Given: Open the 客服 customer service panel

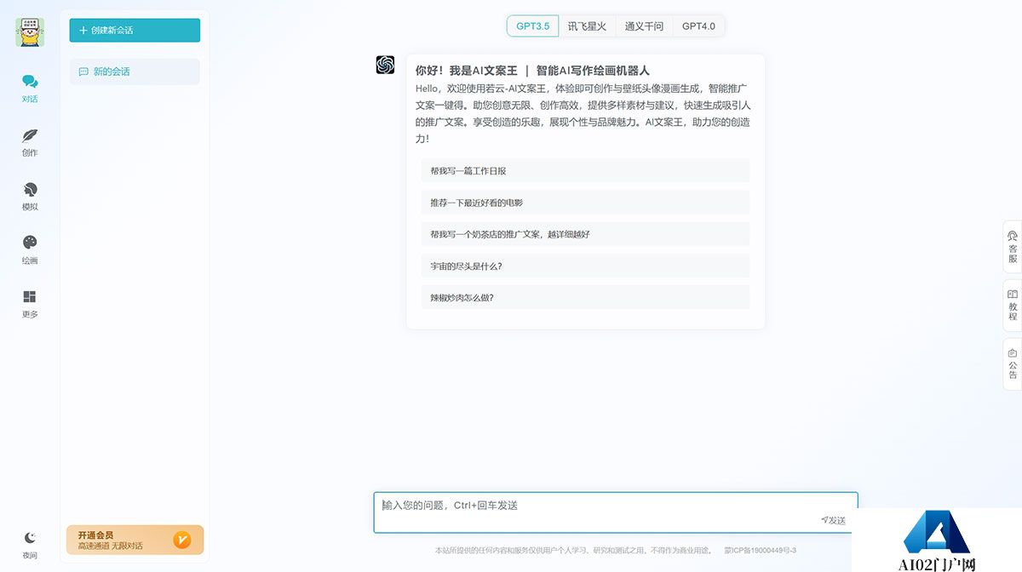Looking at the screenshot, I should click(1013, 247).
